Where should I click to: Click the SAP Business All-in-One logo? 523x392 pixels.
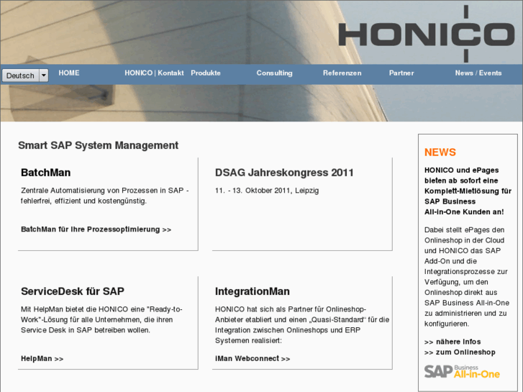(462, 372)
